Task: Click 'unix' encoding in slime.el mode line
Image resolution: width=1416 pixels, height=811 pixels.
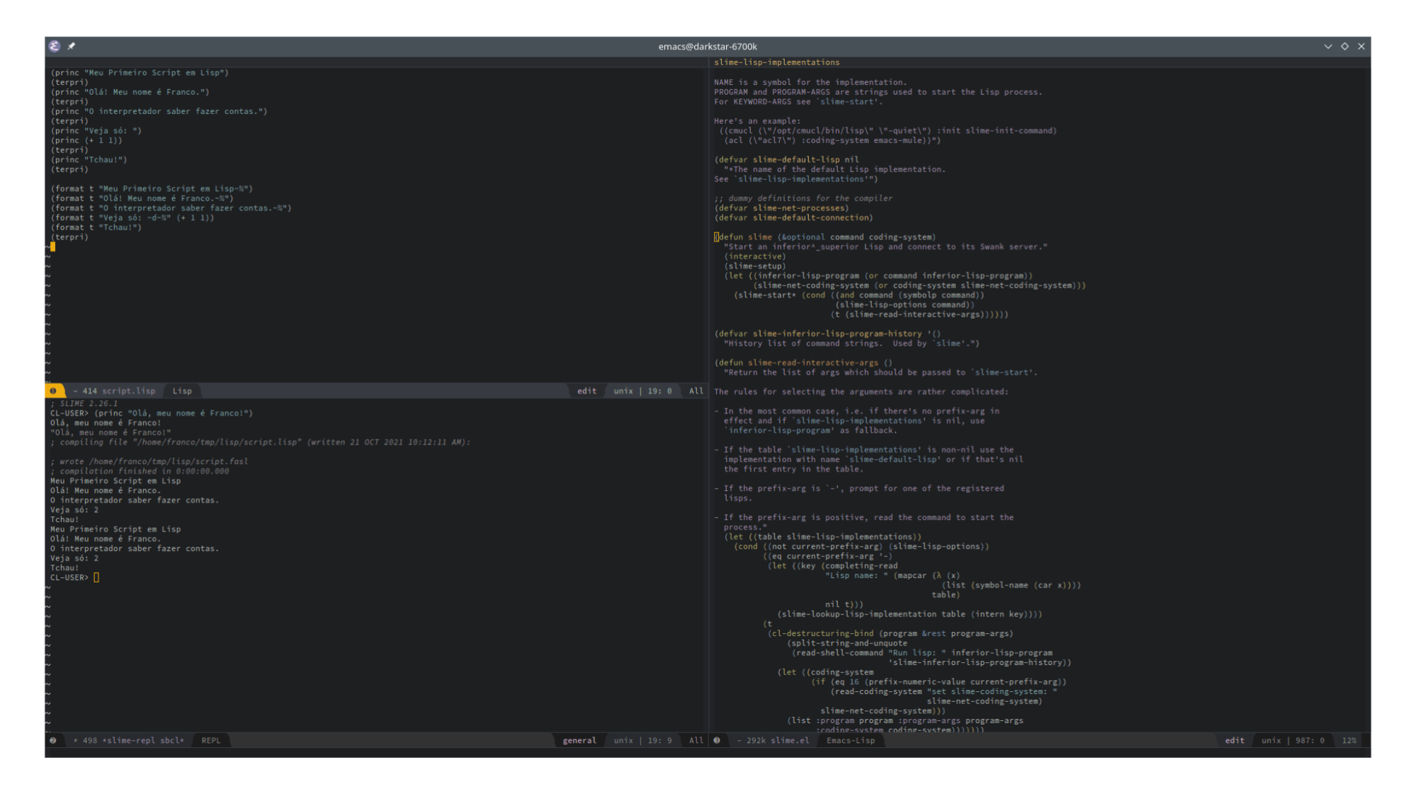Action: click(1271, 741)
